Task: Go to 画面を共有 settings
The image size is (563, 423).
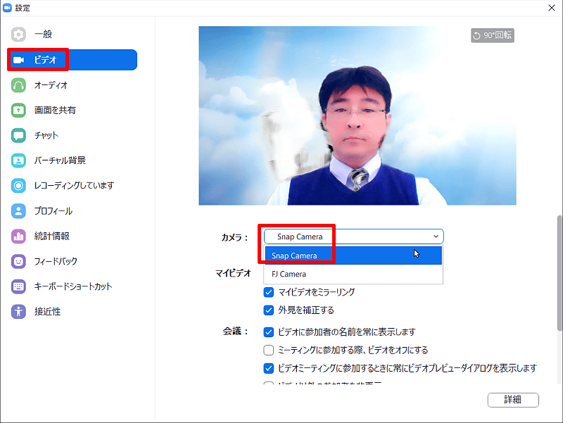Action: point(55,111)
